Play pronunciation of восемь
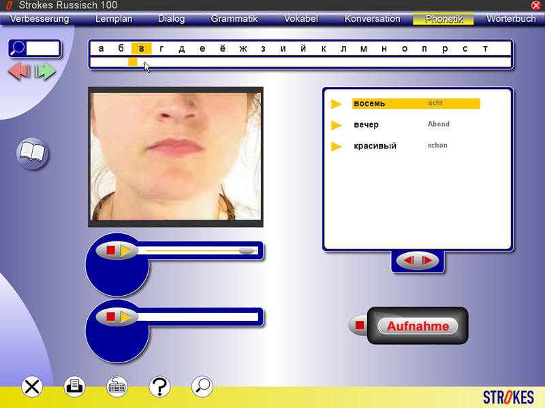Screen dimensions: 545x408 (336, 104)
